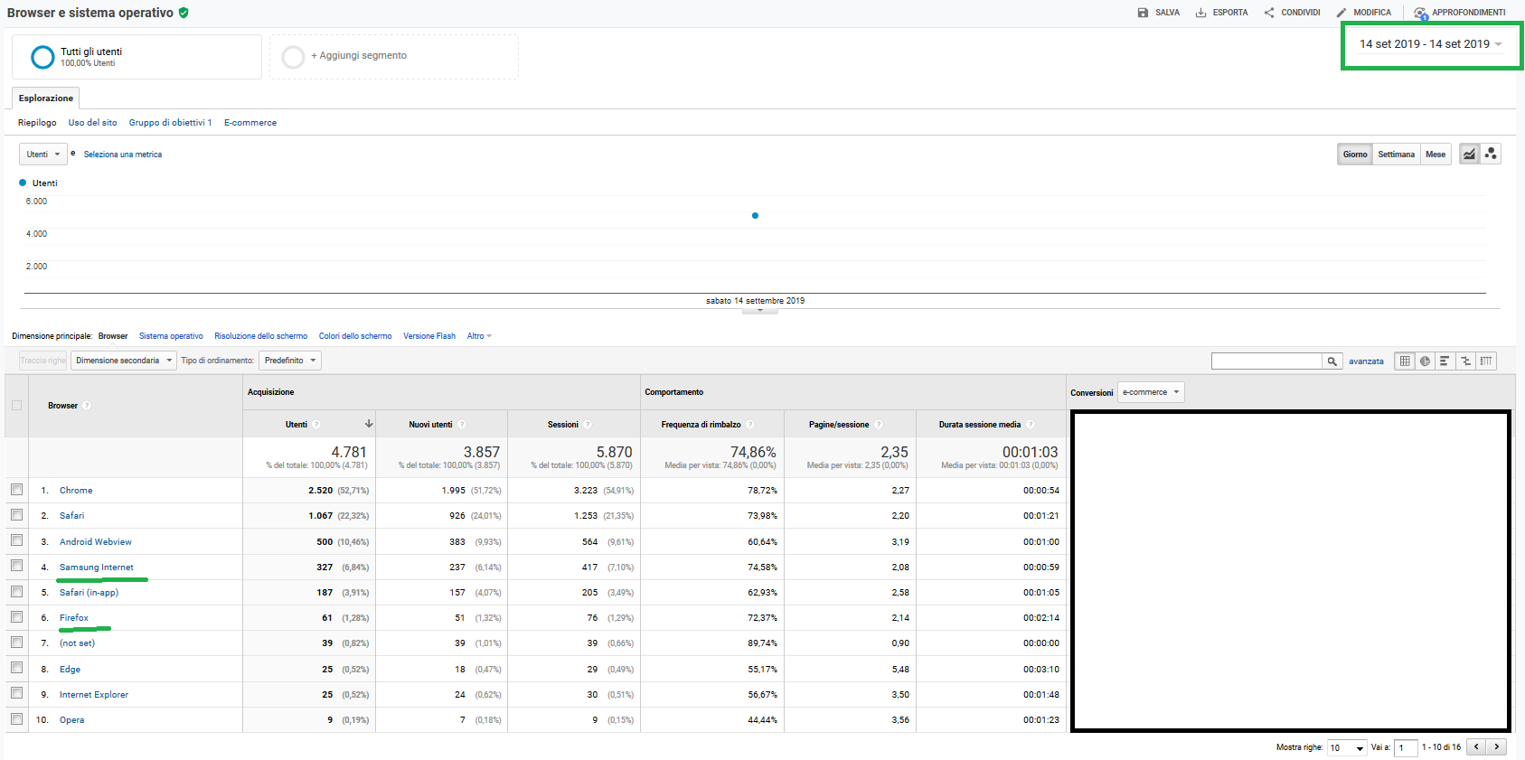Open the Predefinito sort type dropdown
Image resolution: width=1525 pixels, height=760 pixels.
(290, 361)
